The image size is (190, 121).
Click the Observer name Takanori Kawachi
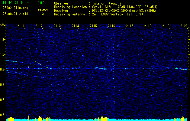pyautogui.click(x=107, y=4)
